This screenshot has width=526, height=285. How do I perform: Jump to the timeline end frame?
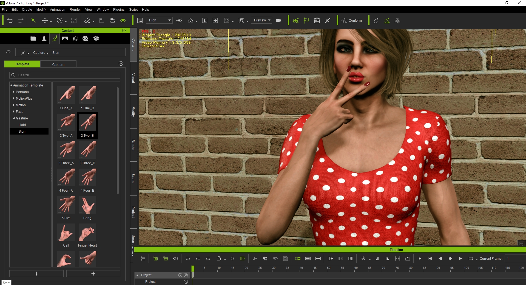(x=460, y=259)
